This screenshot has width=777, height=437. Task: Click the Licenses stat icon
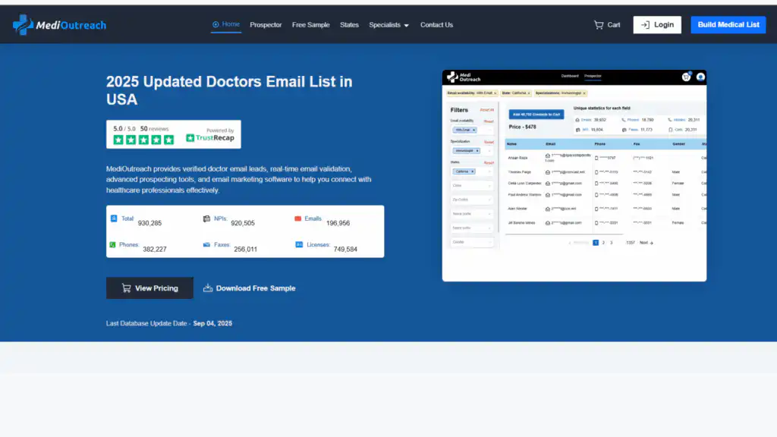299,245
